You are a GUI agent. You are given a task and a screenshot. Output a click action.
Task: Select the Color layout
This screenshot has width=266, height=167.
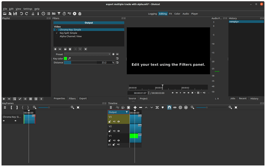click(177, 14)
